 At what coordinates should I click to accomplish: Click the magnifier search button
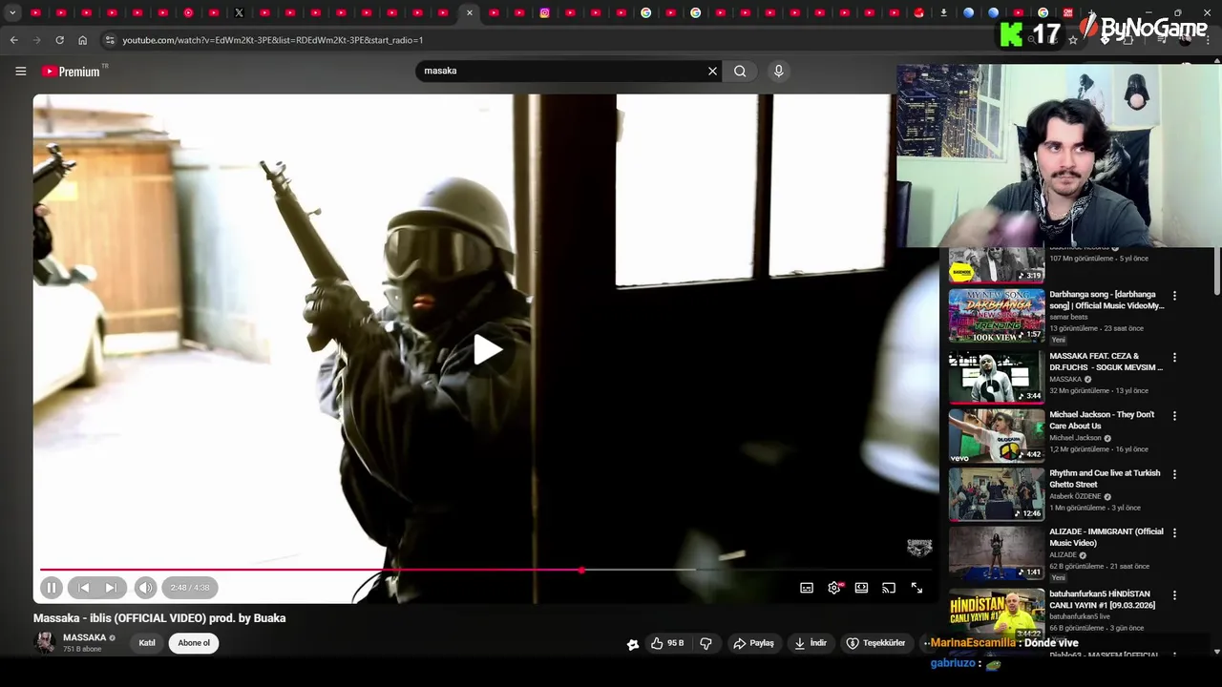pos(740,71)
